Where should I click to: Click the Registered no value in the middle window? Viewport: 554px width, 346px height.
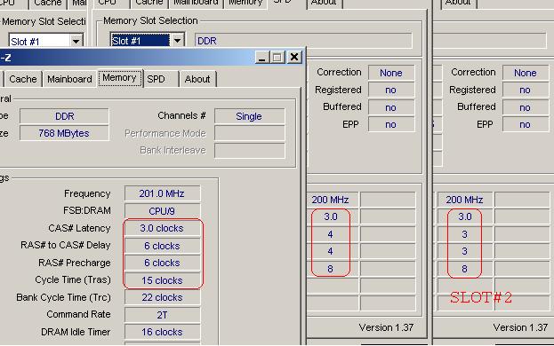pyautogui.click(x=390, y=90)
